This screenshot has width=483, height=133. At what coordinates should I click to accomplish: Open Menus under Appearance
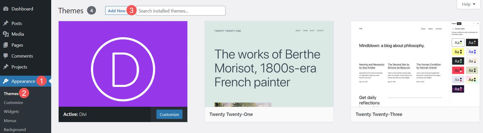(x=10, y=121)
